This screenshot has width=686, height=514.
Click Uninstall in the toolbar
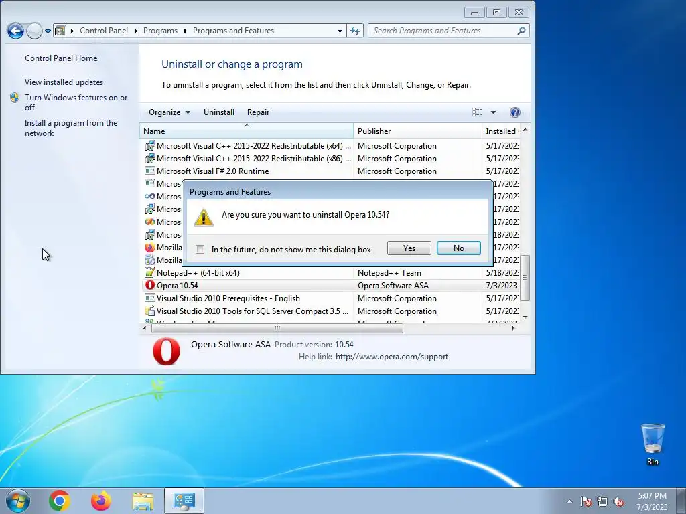coord(219,112)
